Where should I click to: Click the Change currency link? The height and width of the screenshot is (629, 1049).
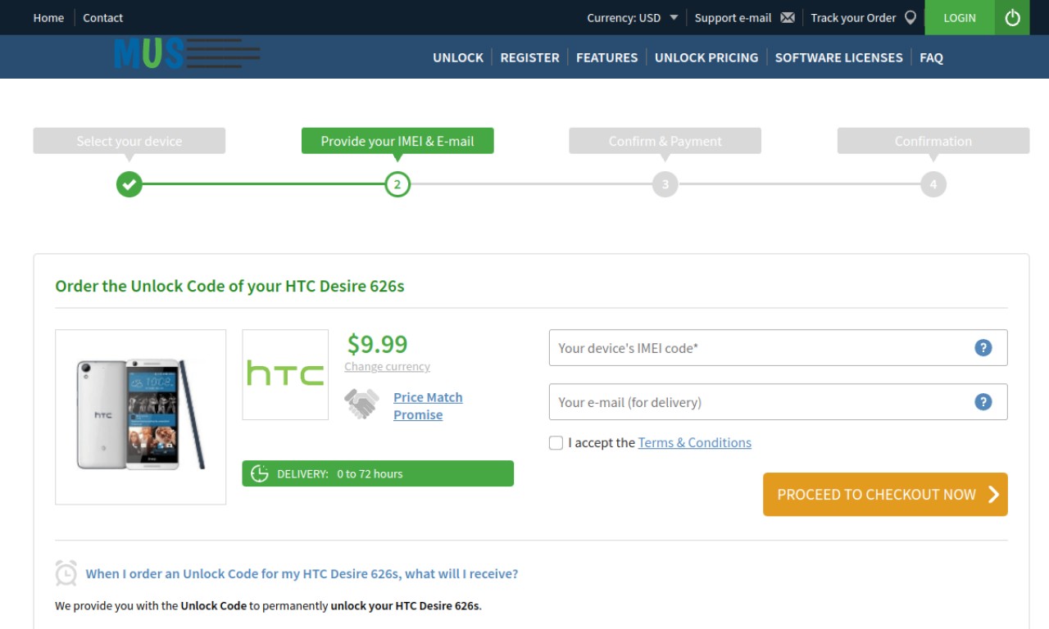387,367
